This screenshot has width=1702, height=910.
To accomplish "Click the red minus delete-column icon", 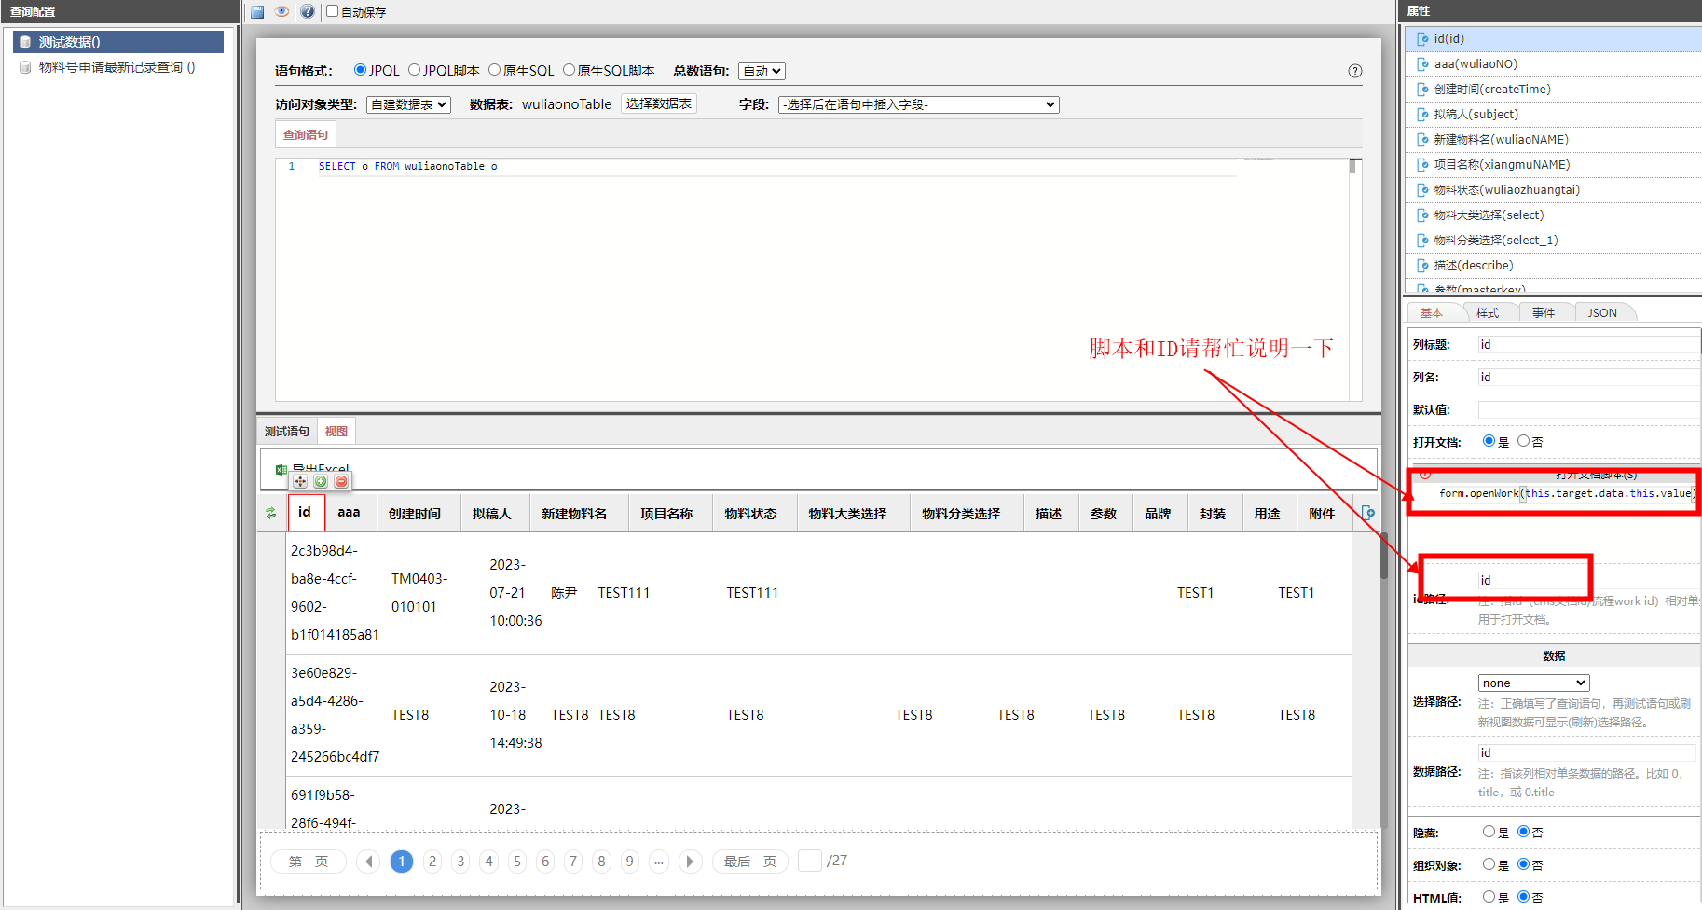I will pos(341,481).
